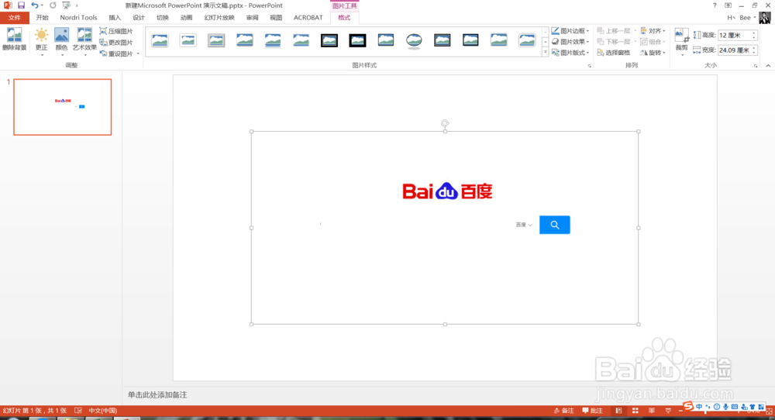Image resolution: width=775 pixels, height=420 pixels.
Task: Apply the fourth picture style in gallery
Action: (x=245, y=40)
